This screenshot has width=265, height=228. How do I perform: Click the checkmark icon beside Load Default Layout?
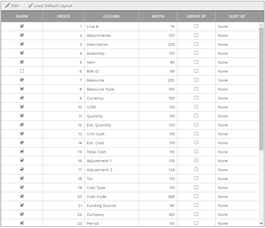click(x=31, y=5)
